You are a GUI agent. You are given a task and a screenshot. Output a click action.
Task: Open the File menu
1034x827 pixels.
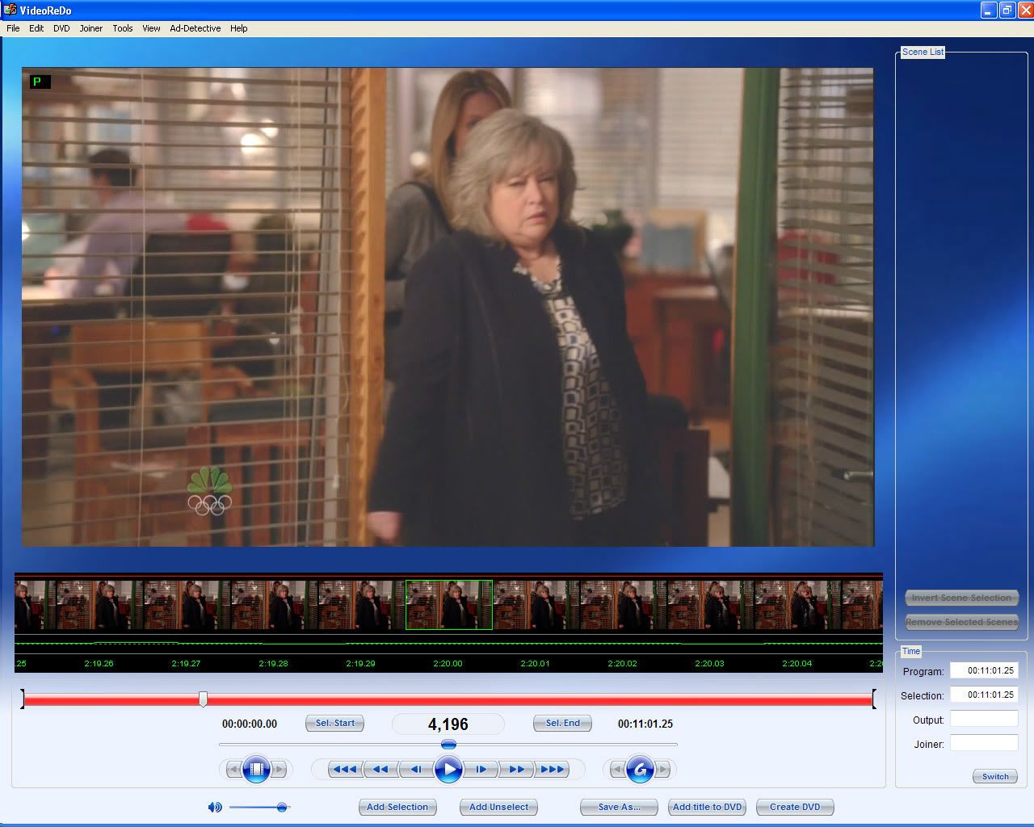[x=13, y=28]
